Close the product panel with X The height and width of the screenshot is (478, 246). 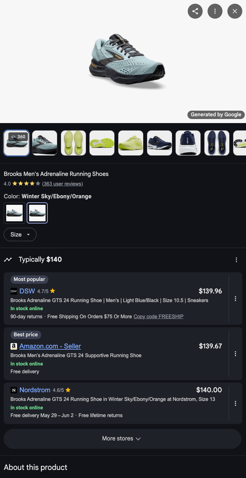tap(235, 11)
